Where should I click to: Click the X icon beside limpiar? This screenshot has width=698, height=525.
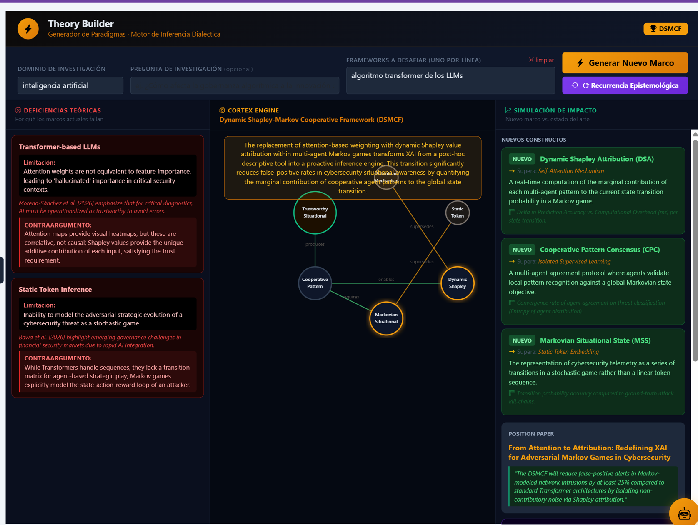coord(531,60)
